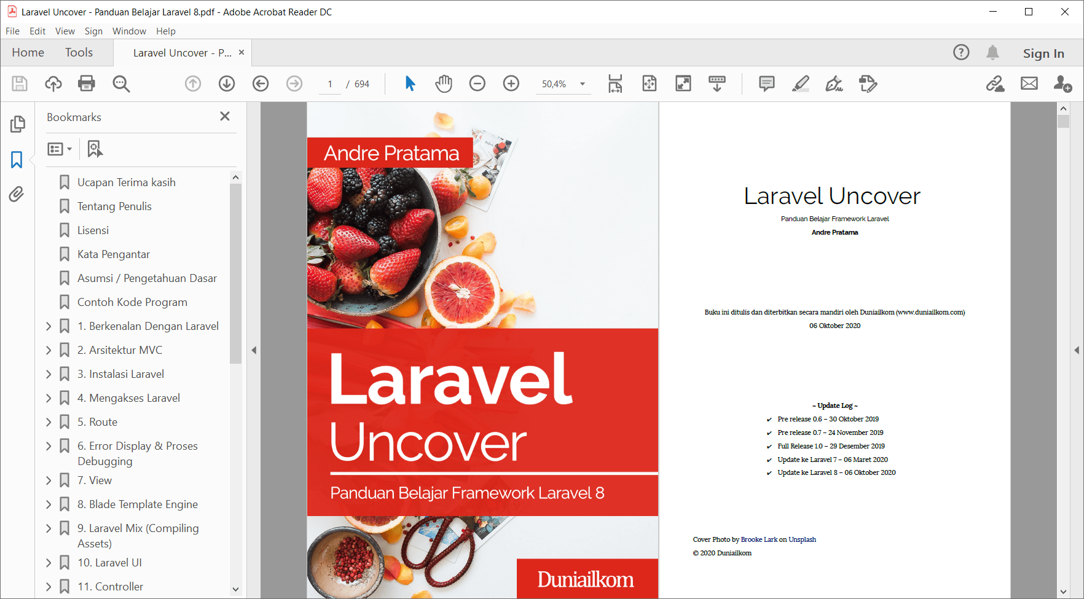This screenshot has height=599, width=1084.
Task: Upload file to cloud icon
Action: 53,84
